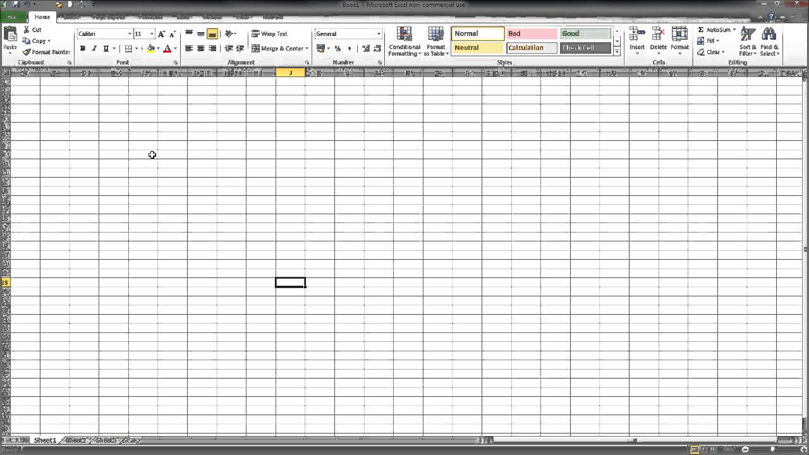Click the Format Painter brush icon
Viewport: 809px width, 455px height.
tap(27, 52)
